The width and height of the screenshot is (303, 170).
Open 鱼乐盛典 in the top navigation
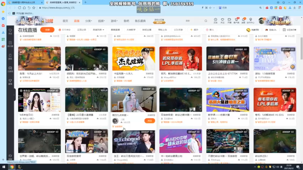point(140,21)
